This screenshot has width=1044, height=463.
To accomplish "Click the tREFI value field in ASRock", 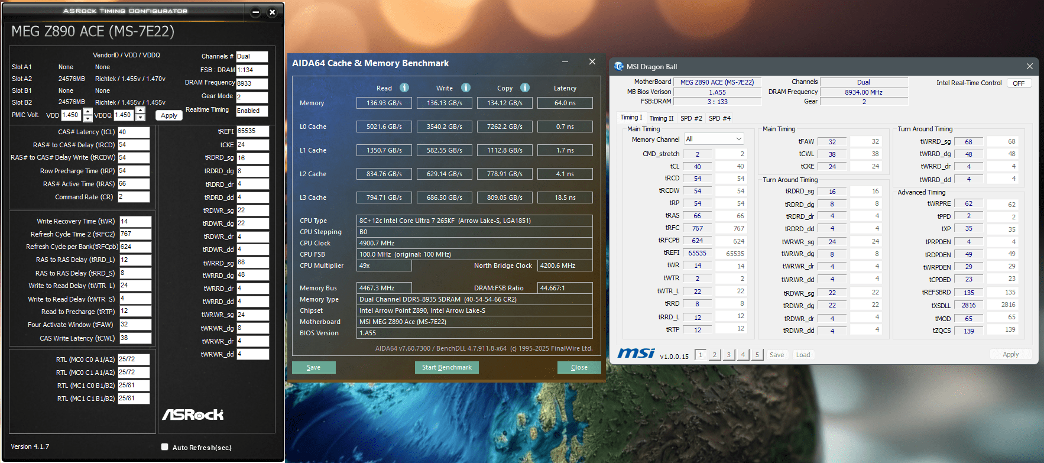I will pyautogui.click(x=252, y=131).
